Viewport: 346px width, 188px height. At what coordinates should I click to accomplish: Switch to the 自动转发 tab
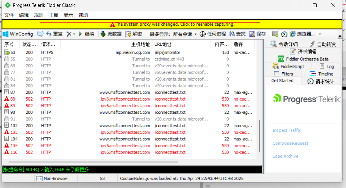pos(323,44)
